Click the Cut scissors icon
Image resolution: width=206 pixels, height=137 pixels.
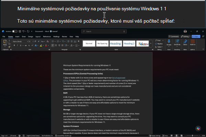(x=9, y=41)
